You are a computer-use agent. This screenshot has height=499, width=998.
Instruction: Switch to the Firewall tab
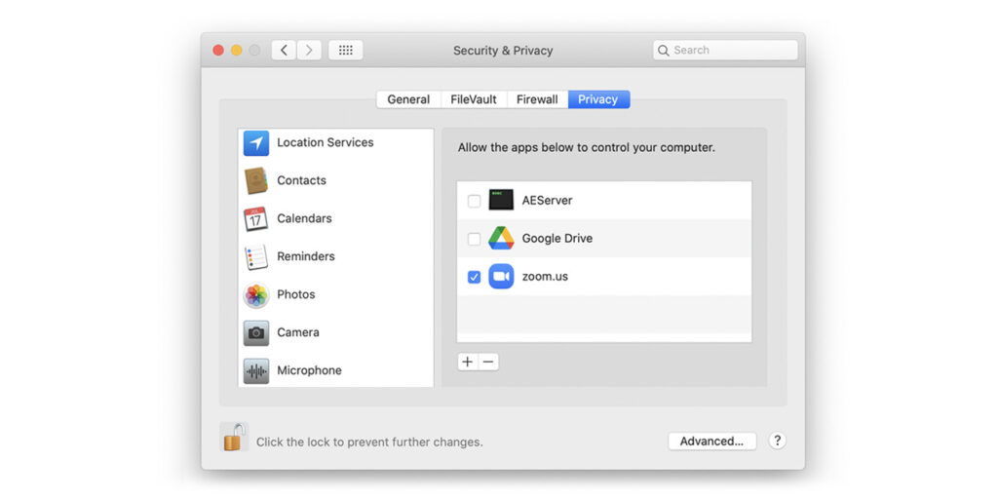[537, 99]
